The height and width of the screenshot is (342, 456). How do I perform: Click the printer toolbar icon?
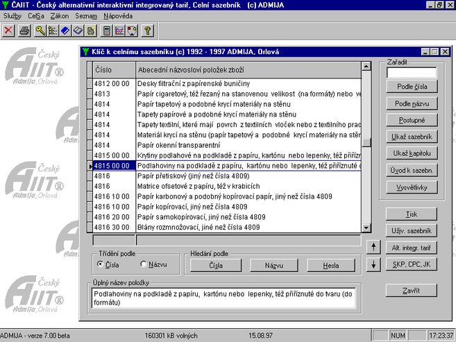[25, 31]
